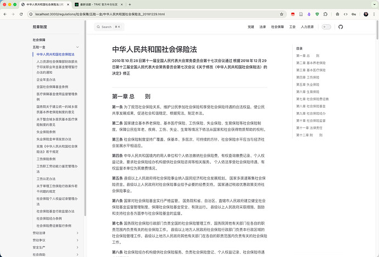
Task: Open the 党建 navigation menu item
Action: point(250,26)
